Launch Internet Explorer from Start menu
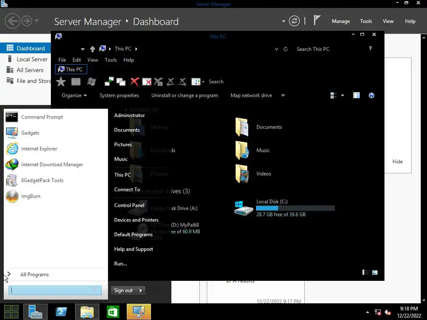The width and height of the screenshot is (427, 320). click(56, 149)
